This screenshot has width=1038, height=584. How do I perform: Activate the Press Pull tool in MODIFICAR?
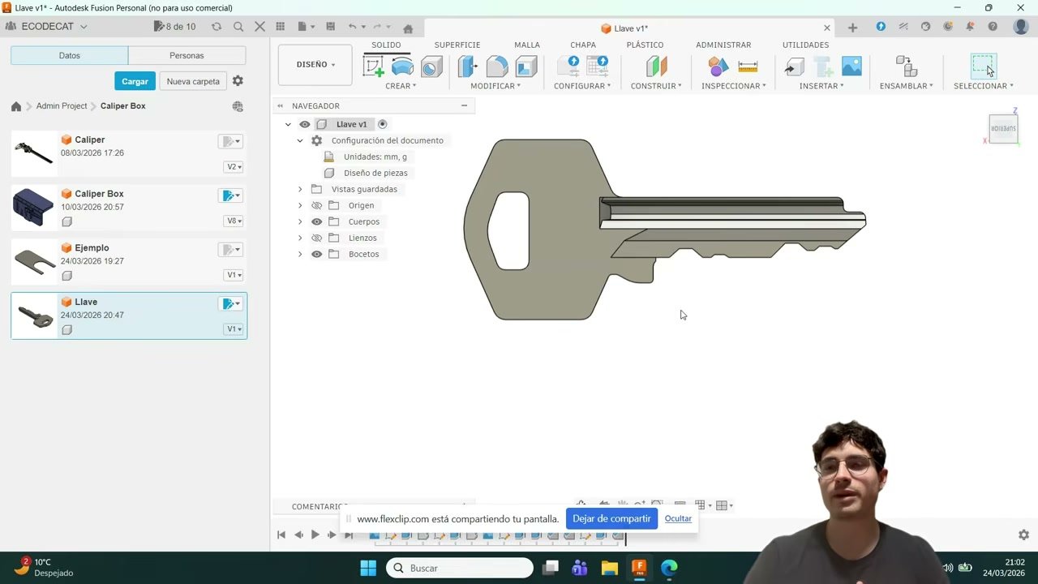click(468, 67)
